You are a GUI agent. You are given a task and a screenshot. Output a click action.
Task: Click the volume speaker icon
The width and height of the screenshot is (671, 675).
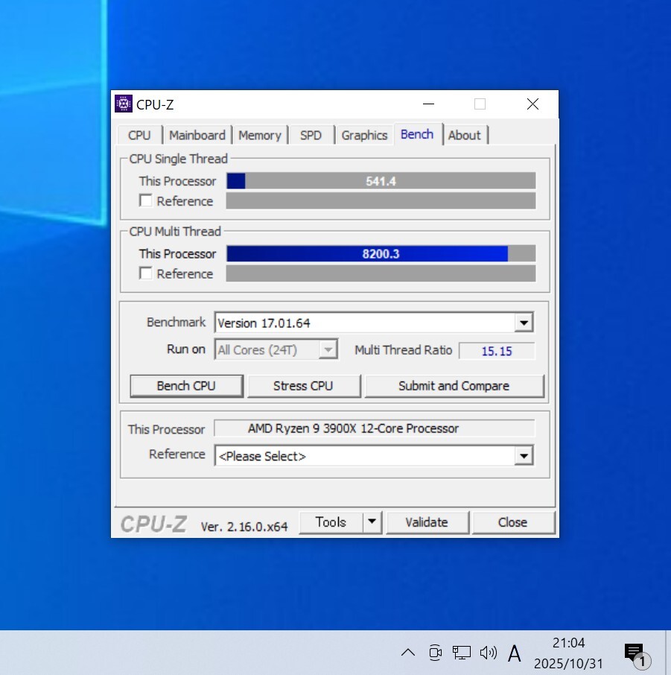(x=489, y=653)
